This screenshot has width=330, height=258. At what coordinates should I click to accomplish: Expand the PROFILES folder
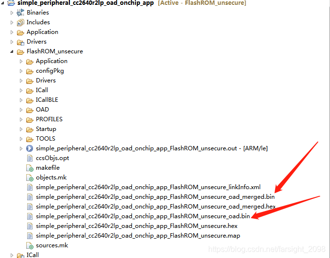21,119
